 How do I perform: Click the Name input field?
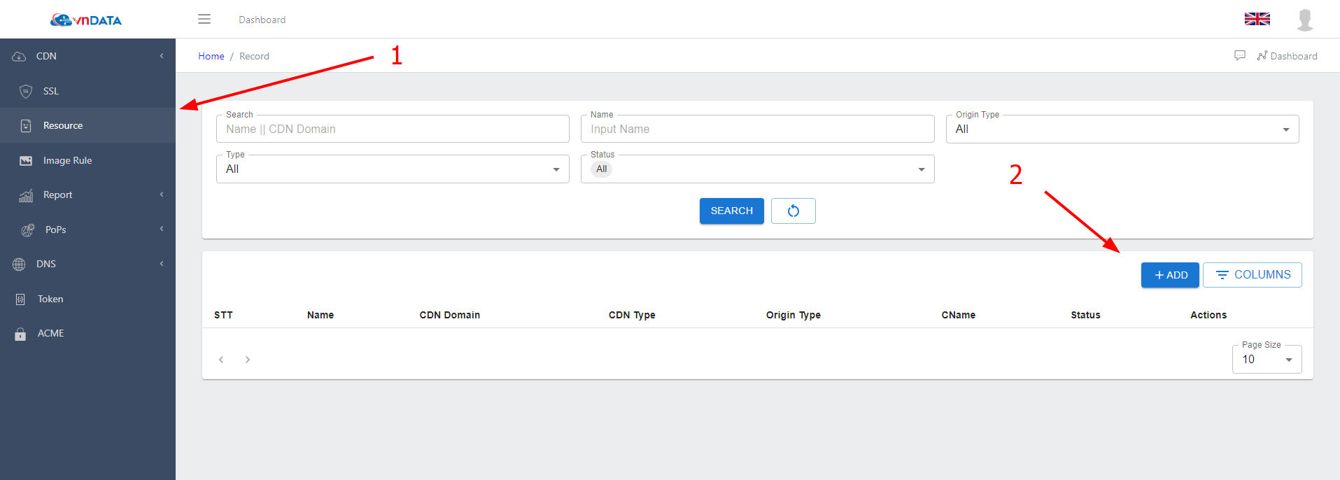click(757, 129)
